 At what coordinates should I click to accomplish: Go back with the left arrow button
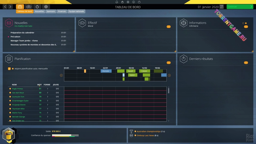[x=5, y=7]
